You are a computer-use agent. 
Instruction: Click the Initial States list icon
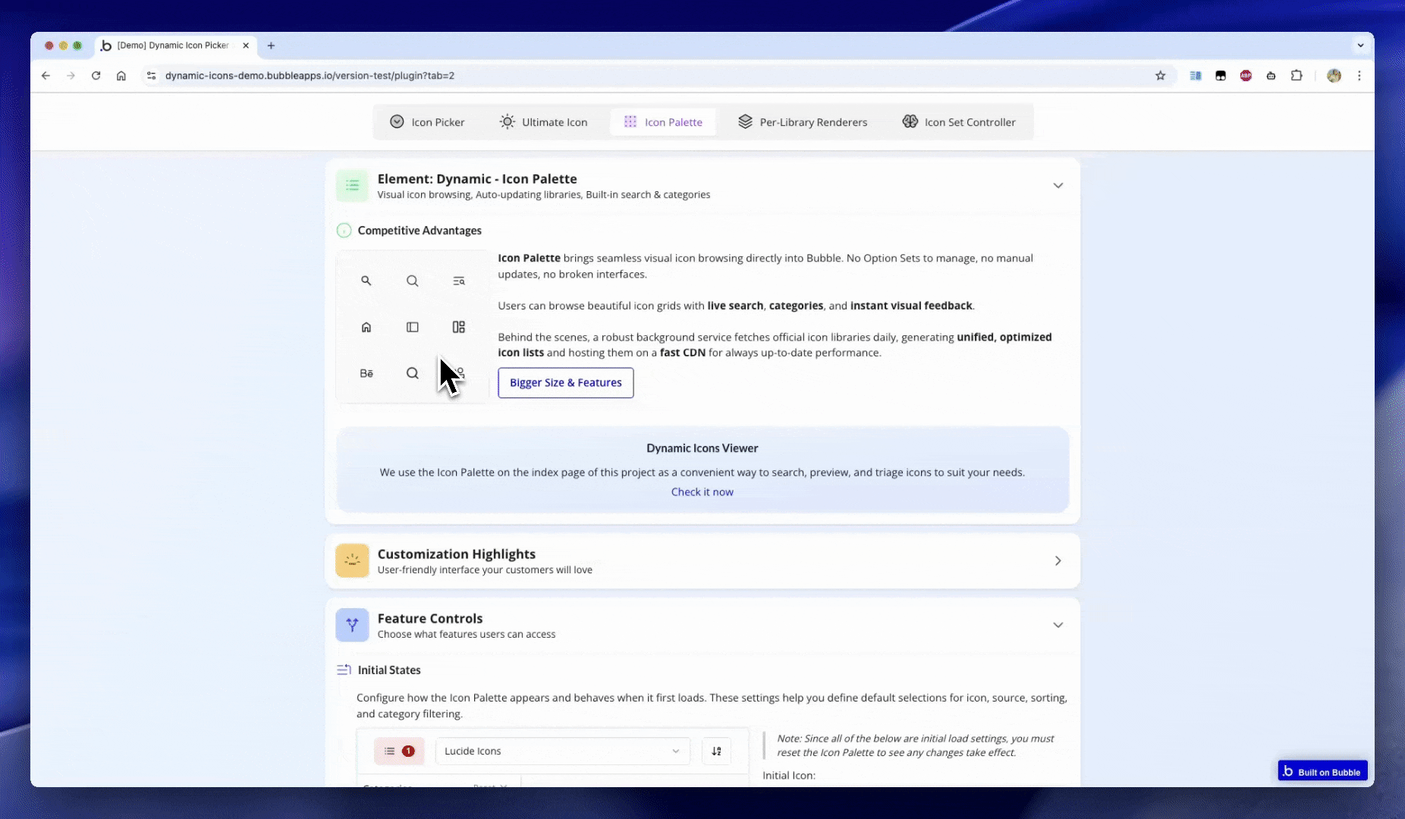[344, 670]
